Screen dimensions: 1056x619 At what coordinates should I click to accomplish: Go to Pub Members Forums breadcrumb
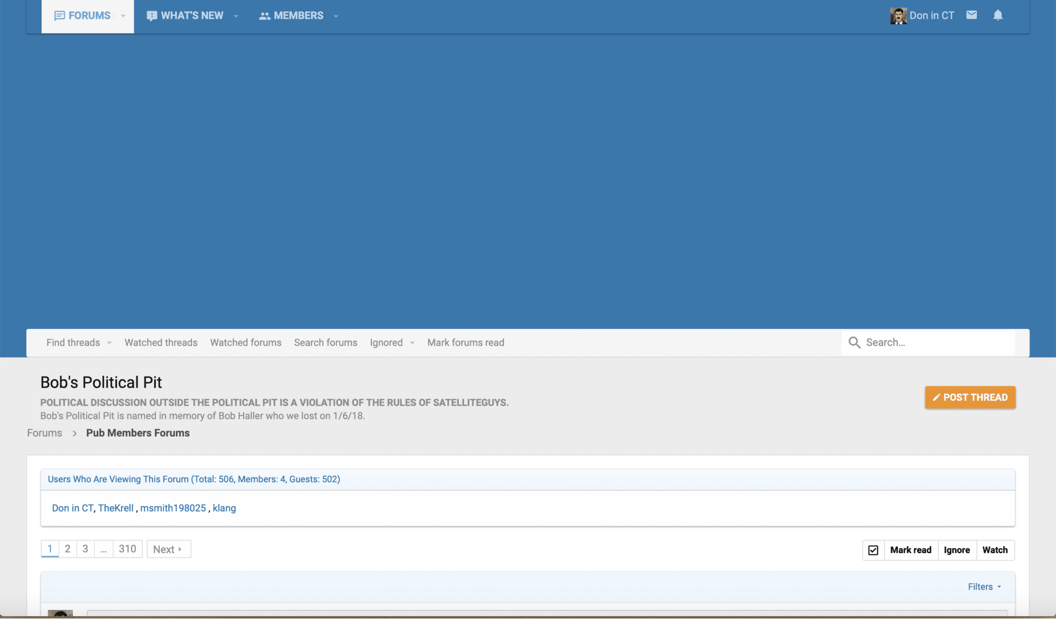pyautogui.click(x=138, y=433)
